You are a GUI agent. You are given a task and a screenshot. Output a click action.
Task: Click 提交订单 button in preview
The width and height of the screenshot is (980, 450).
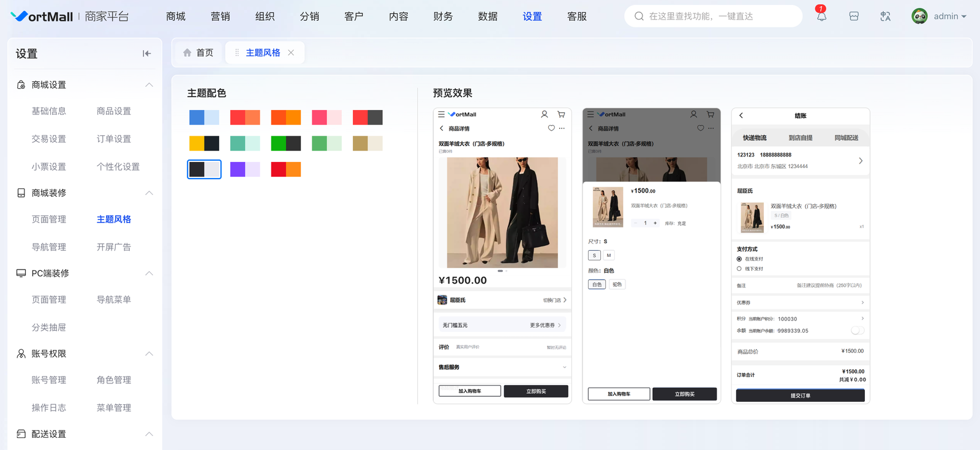(x=801, y=396)
